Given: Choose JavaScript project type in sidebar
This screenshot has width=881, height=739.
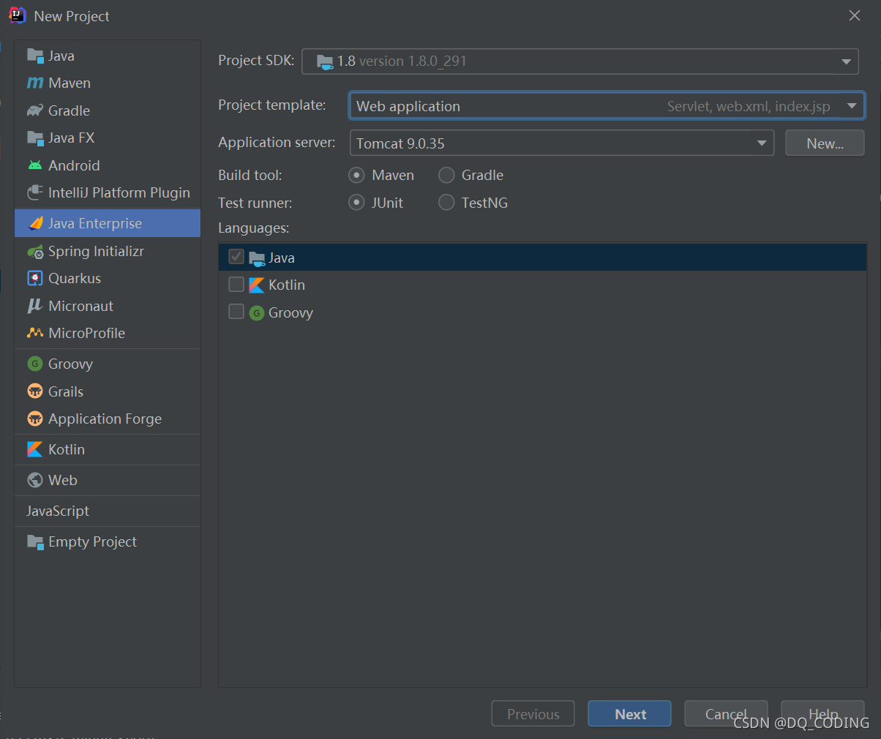Looking at the screenshot, I should [108, 511].
